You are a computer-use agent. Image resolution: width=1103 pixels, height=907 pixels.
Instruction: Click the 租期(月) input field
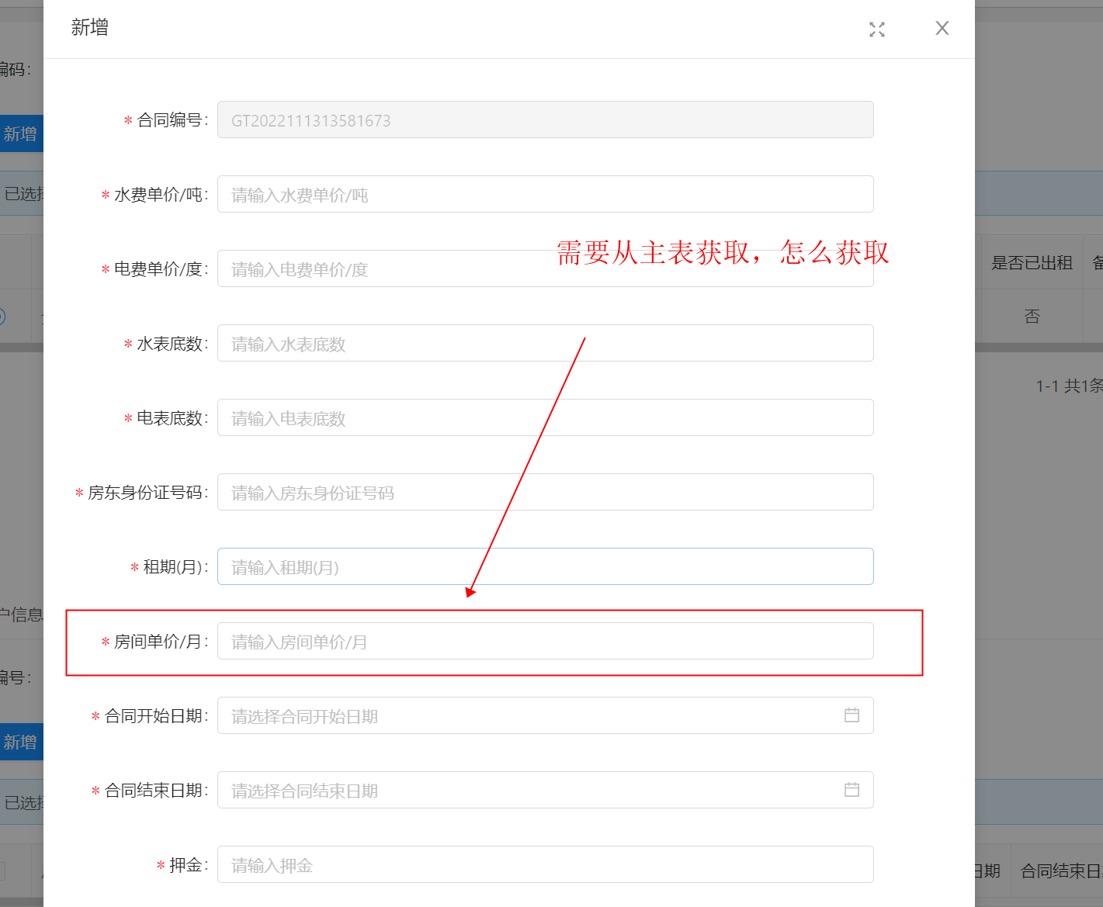click(545, 566)
